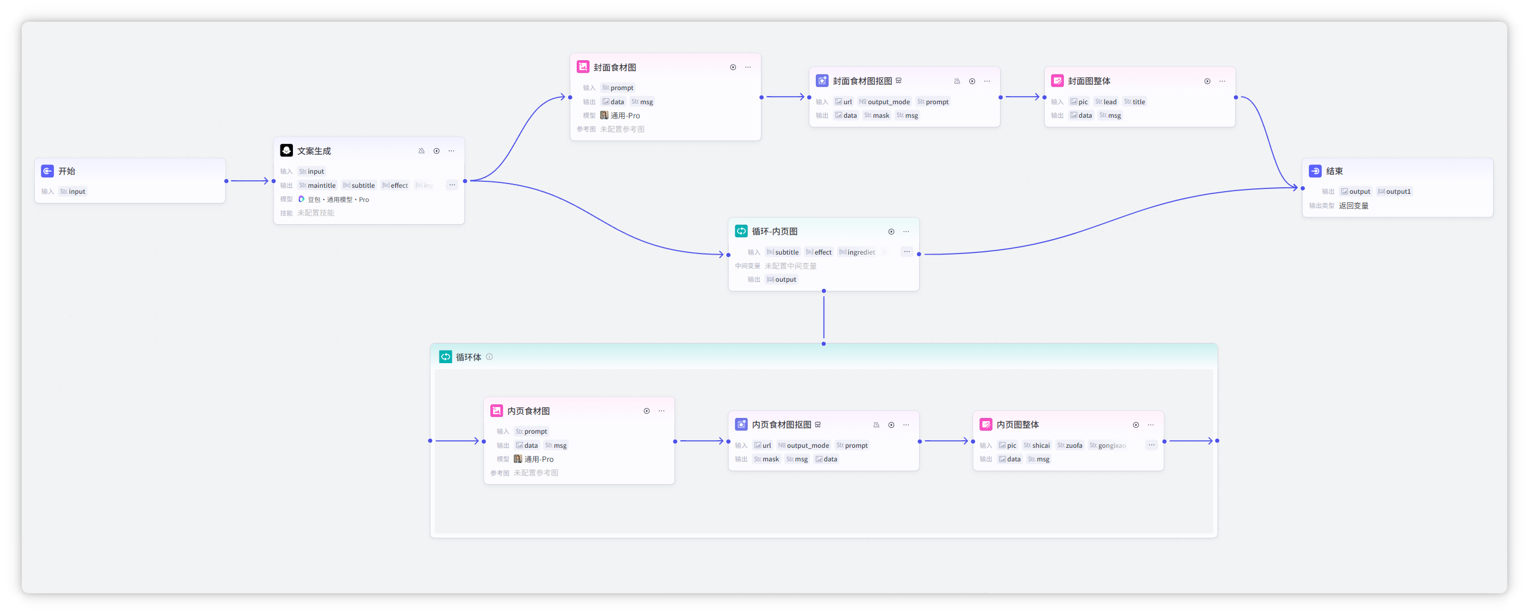Toggle error-ignore icon on 封面食材图抠图 node

click(x=957, y=81)
